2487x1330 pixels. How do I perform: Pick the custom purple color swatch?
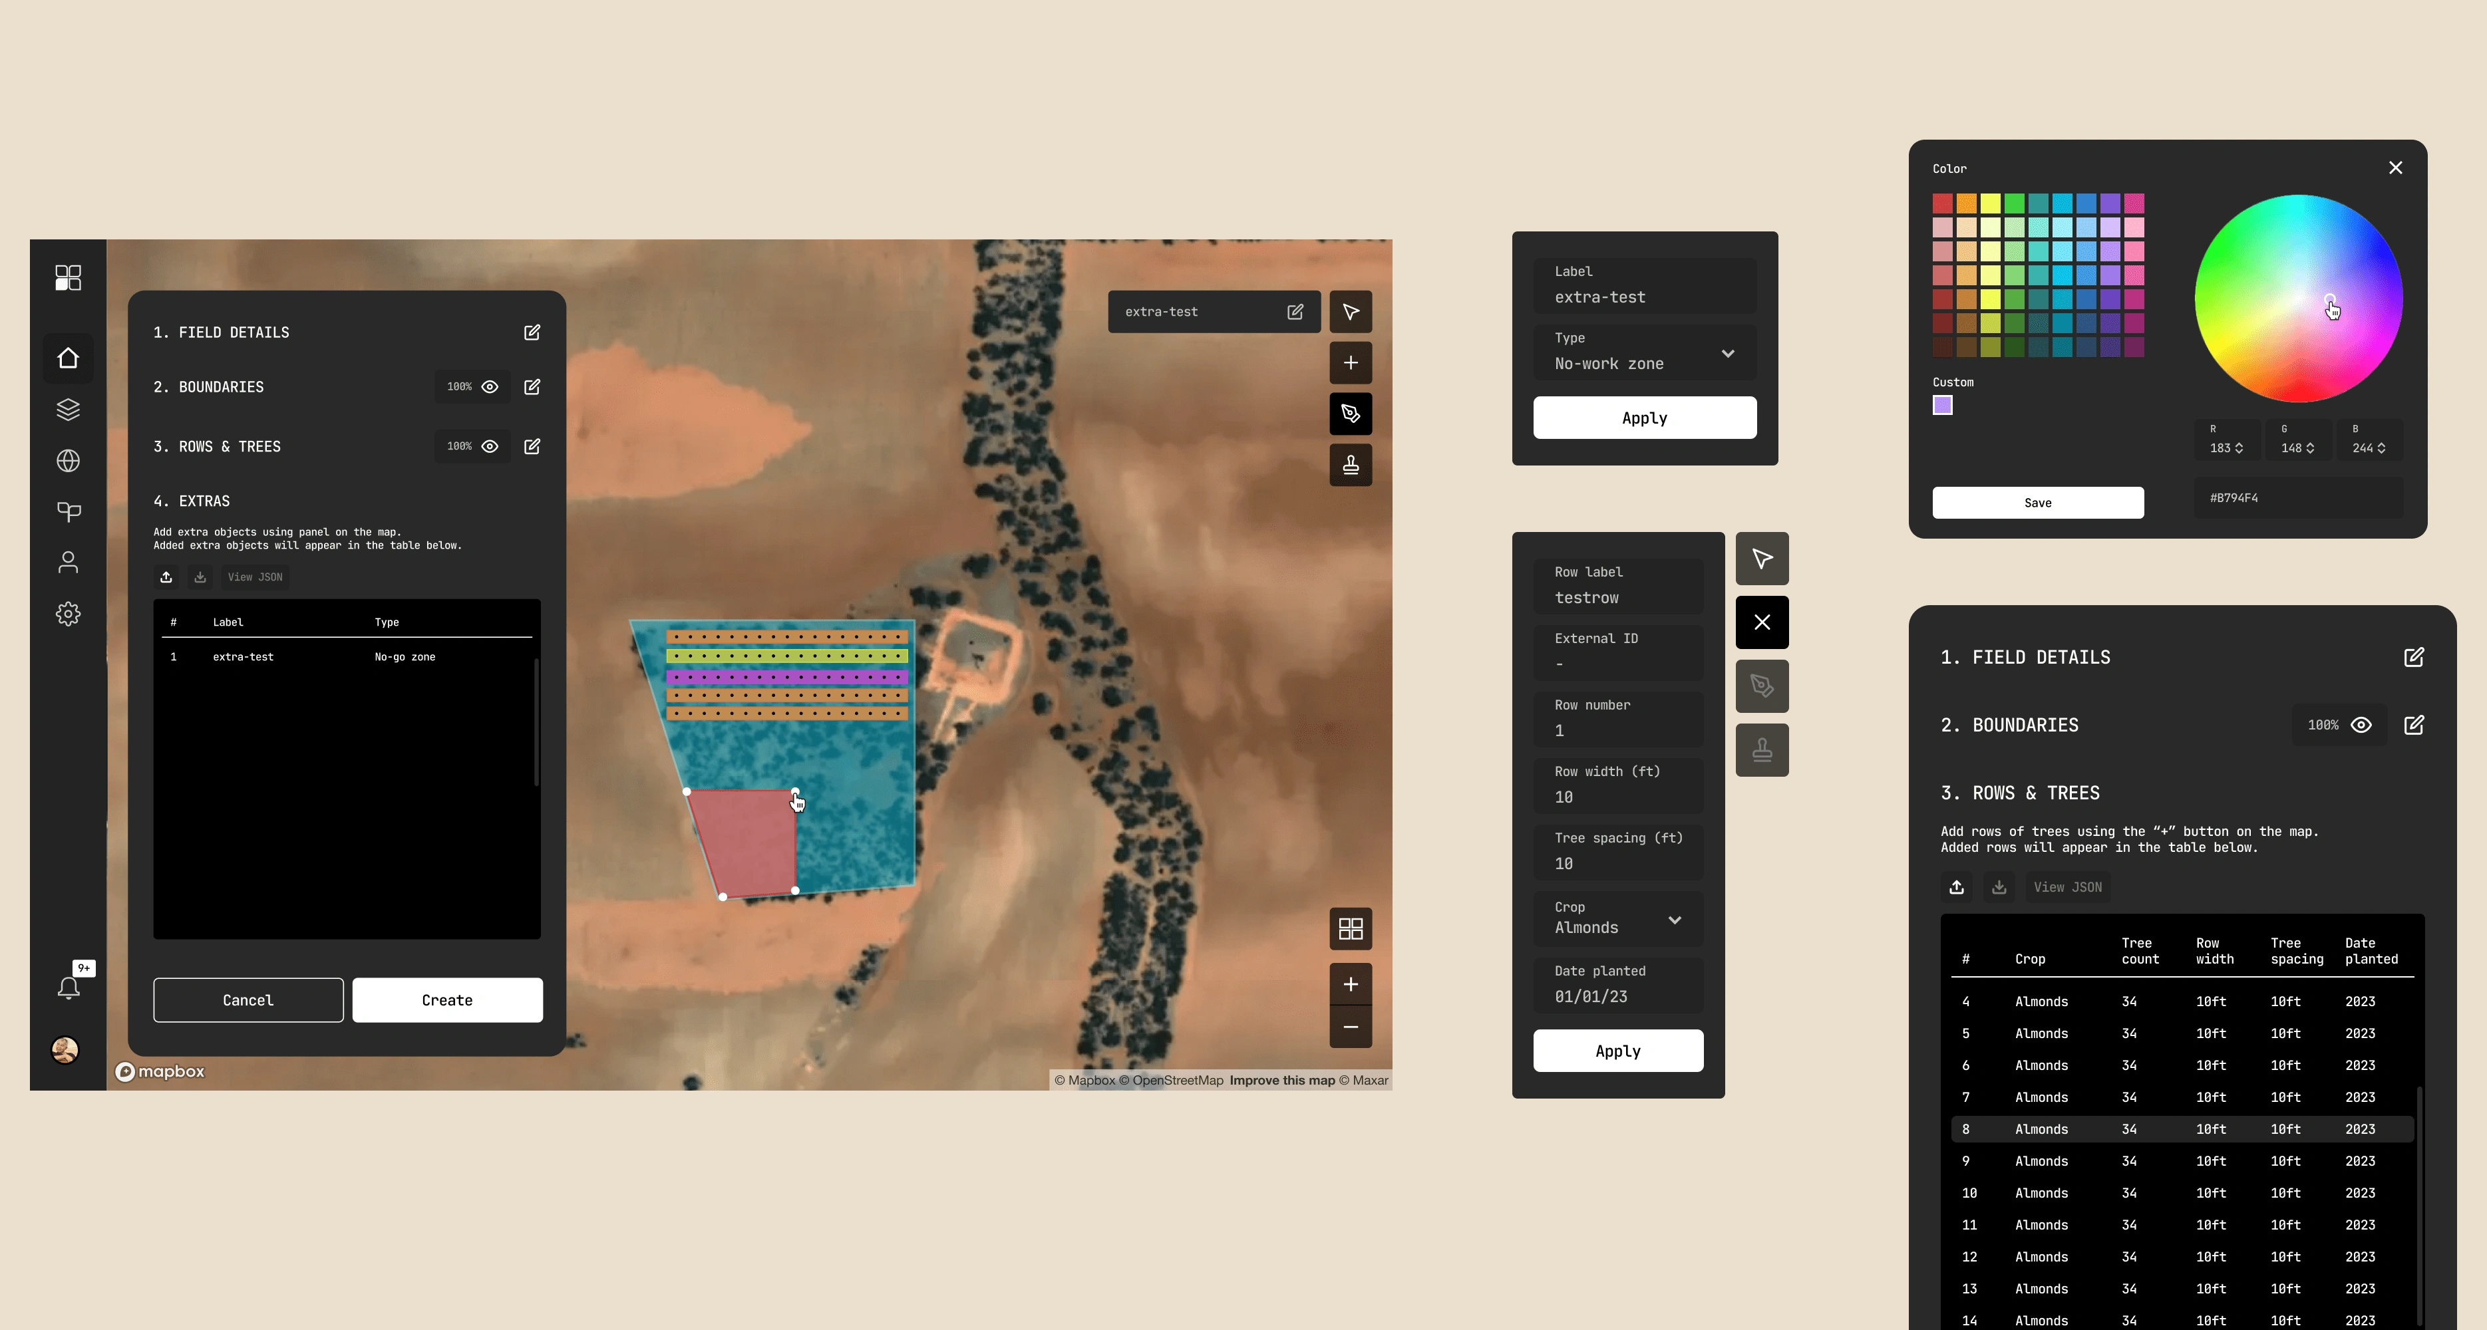coord(1943,404)
